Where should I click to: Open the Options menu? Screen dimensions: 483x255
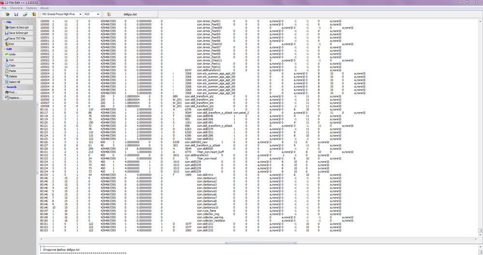(x=31, y=8)
